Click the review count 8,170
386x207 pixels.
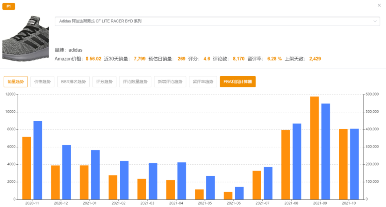[239, 59]
